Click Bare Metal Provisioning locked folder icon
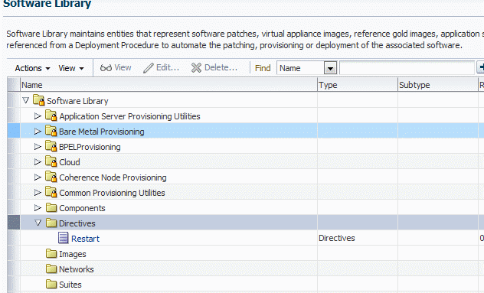484x293 pixels. (51, 131)
